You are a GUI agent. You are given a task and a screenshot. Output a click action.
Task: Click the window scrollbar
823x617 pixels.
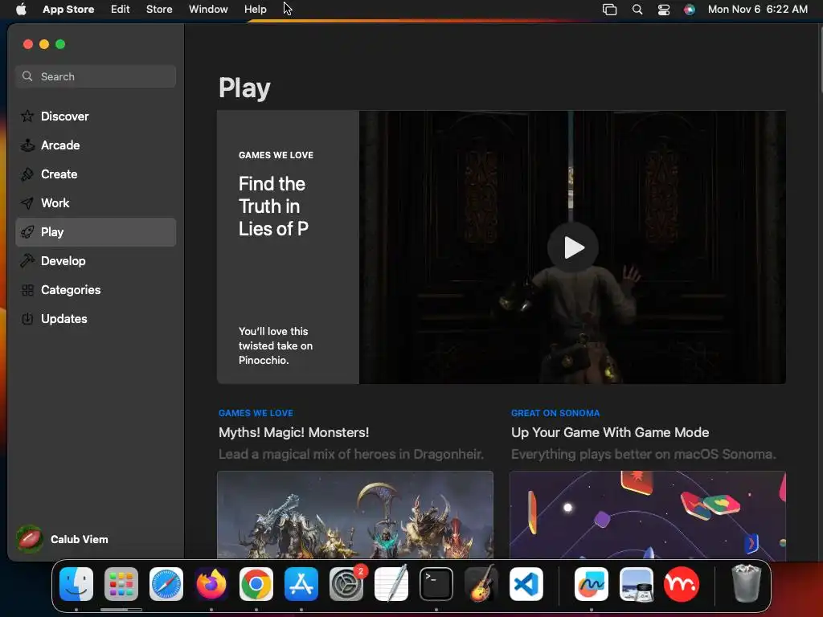point(821,59)
